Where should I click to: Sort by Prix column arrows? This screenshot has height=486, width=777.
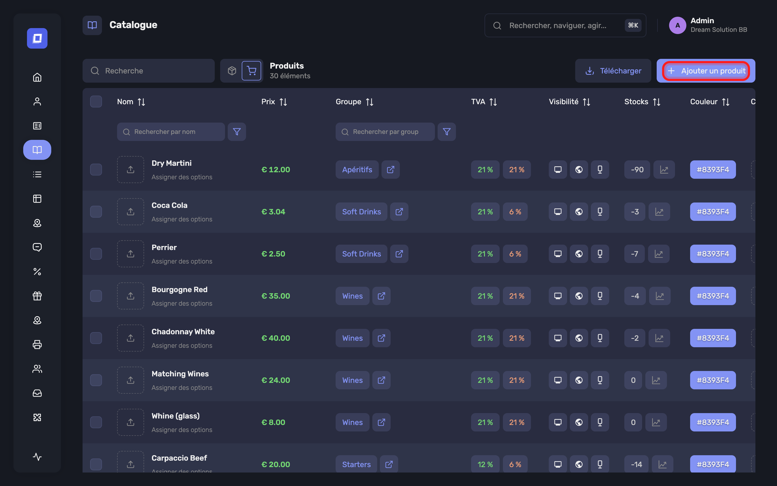(x=283, y=102)
